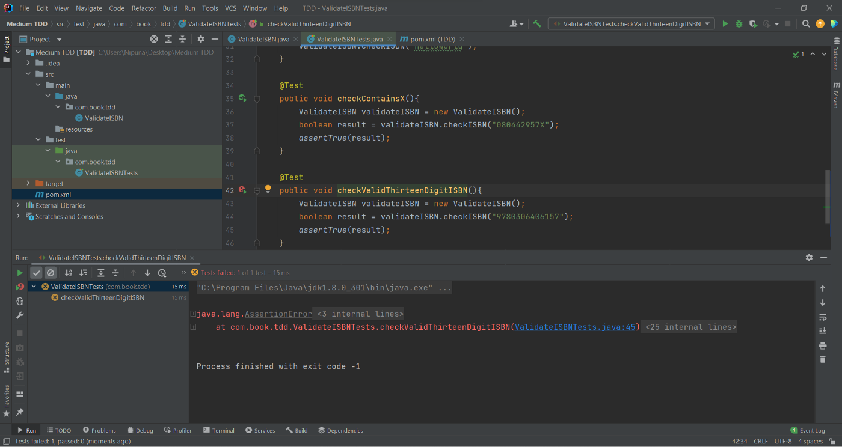842x447 pixels.
Task: Click the print icon beside console output
Action: [823, 345]
